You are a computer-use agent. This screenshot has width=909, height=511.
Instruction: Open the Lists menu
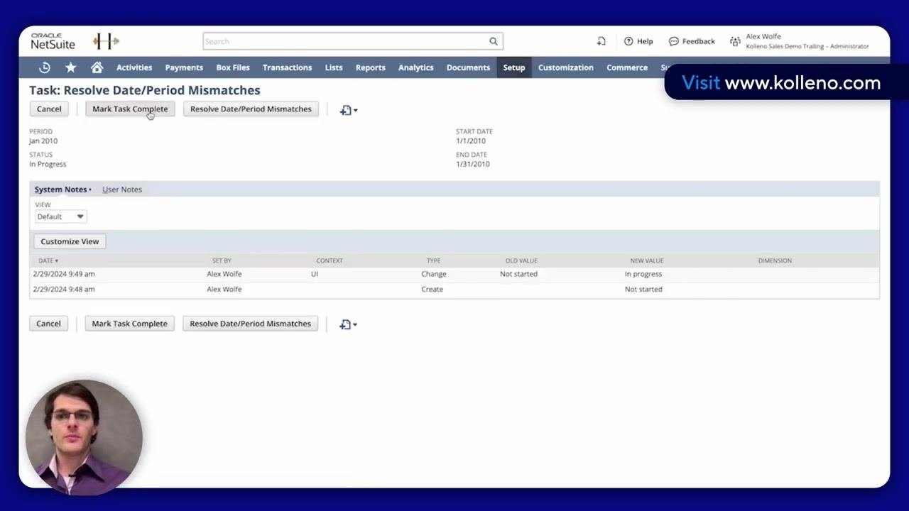pos(334,67)
